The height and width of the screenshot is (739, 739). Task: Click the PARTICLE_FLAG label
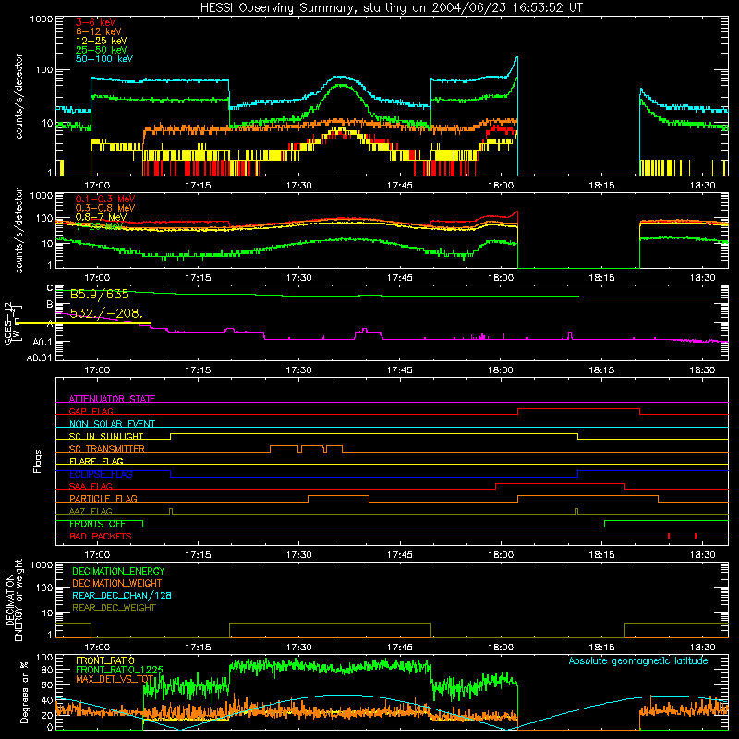103,498
